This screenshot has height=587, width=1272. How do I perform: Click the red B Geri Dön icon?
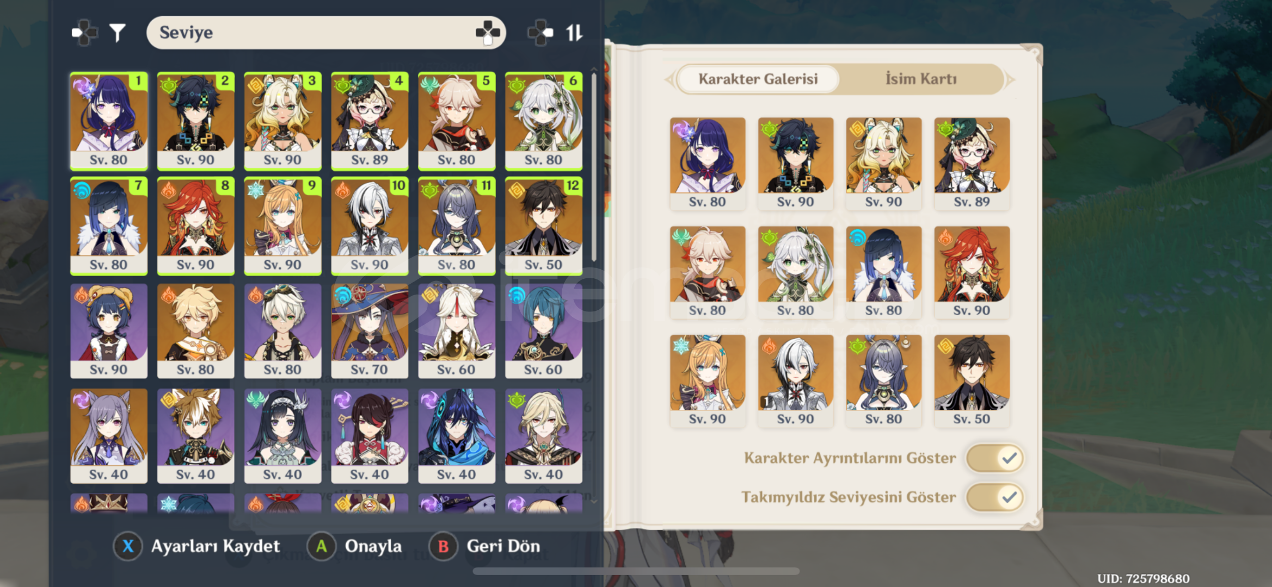(x=444, y=546)
